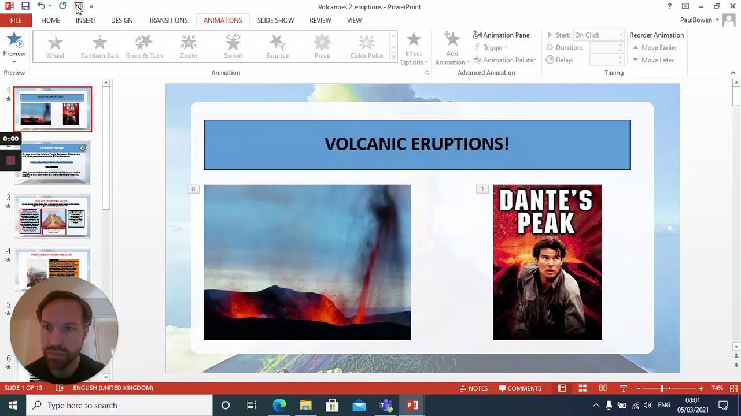Open the SLIDE SHOW tab
The width and height of the screenshot is (741, 416).
[275, 20]
